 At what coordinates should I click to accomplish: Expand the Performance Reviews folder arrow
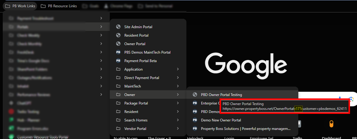(101, 94)
